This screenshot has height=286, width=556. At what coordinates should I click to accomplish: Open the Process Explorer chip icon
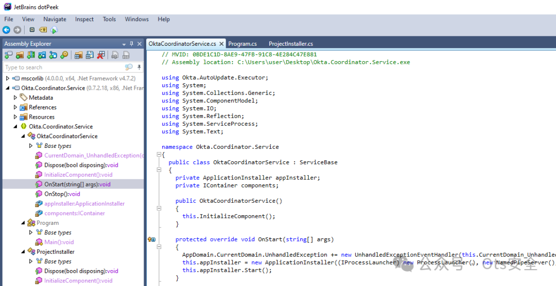(32, 30)
